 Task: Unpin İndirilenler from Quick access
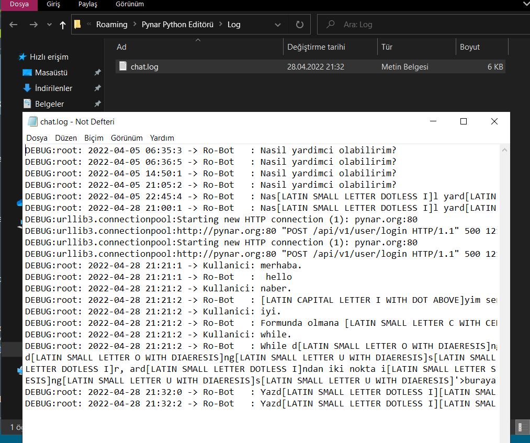pos(97,88)
